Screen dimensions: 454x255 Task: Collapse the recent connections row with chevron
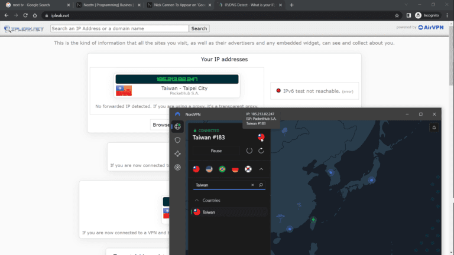click(261, 169)
